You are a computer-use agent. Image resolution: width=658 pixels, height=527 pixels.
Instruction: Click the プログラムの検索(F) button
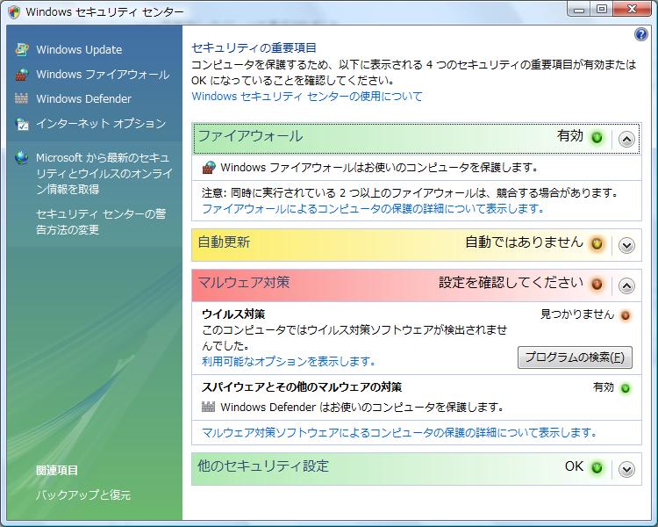point(575,357)
